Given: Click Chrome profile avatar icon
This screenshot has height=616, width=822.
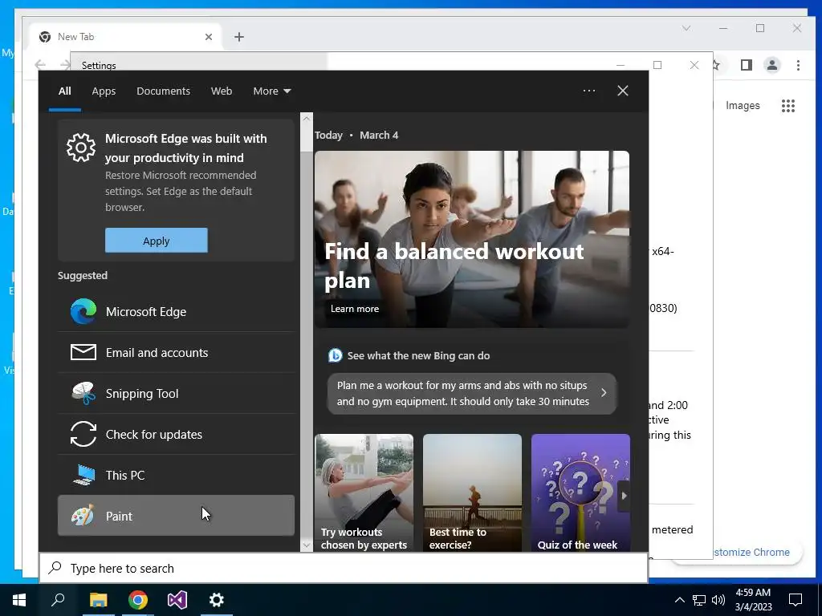Looking at the screenshot, I should [772, 65].
